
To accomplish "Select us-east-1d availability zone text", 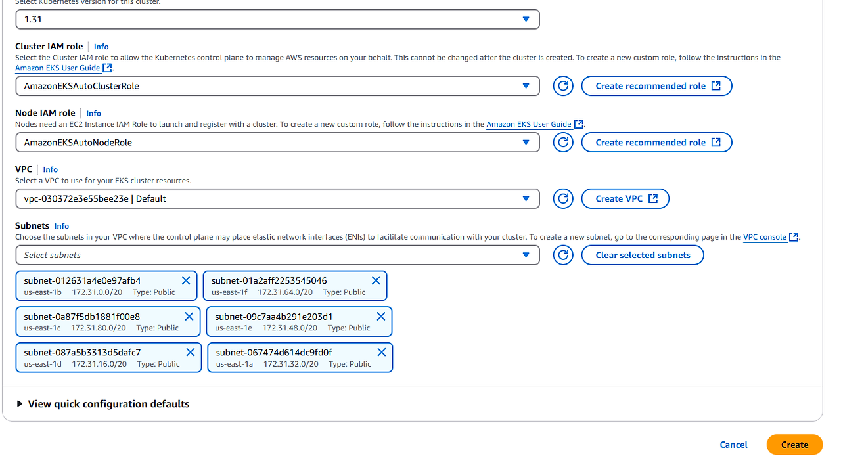I will point(43,364).
